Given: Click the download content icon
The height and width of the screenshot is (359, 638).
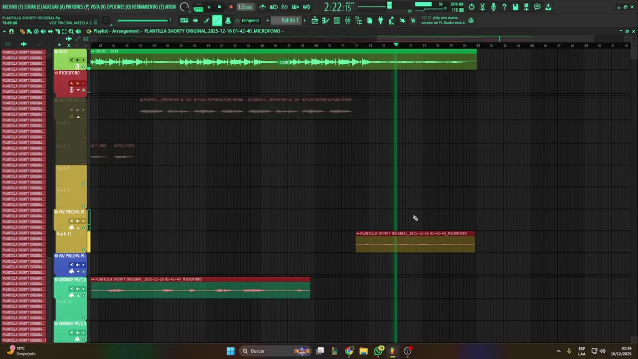Looking at the screenshot, I should coord(548,7).
